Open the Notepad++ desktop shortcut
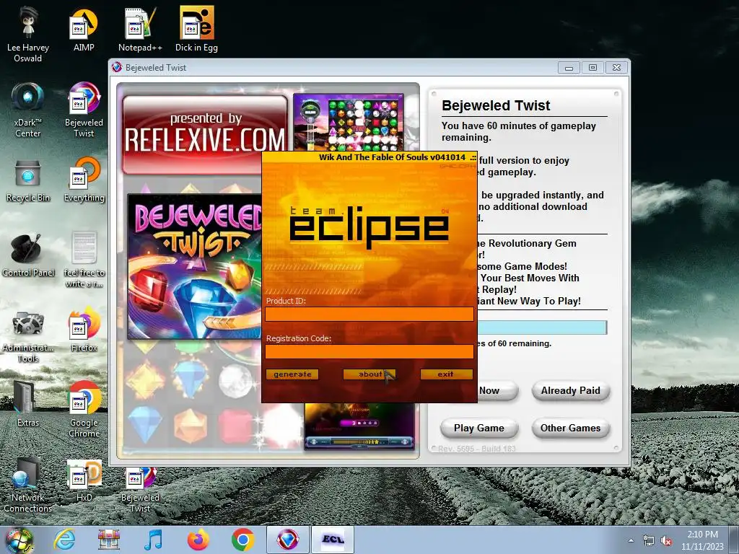Screen dimensions: 739x554 (140, 29)
